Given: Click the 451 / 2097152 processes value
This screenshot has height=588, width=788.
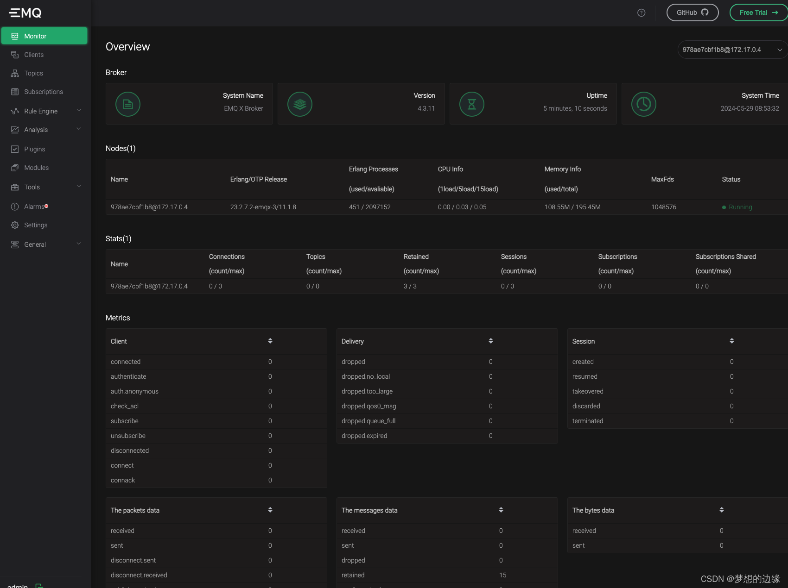Looking at the screenshot, I should [x=370, y=207].
